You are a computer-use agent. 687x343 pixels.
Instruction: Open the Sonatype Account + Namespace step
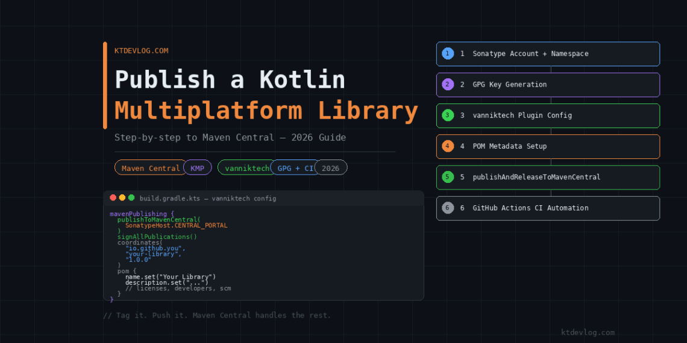(548, 54)
